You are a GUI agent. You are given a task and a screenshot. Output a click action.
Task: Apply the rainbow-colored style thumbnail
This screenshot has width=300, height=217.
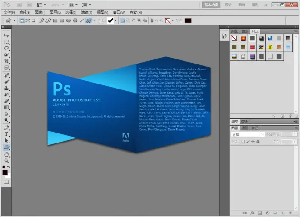[x=261, y=47]
